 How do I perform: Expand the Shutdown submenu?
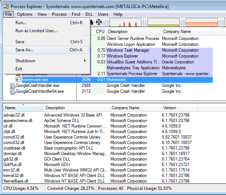pyautogui.click(x=46, y=61)
